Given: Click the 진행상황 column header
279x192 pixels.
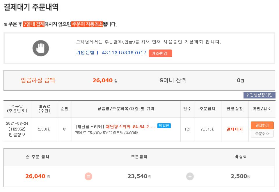Looking at the screenshot, I should tap(234, 109).
